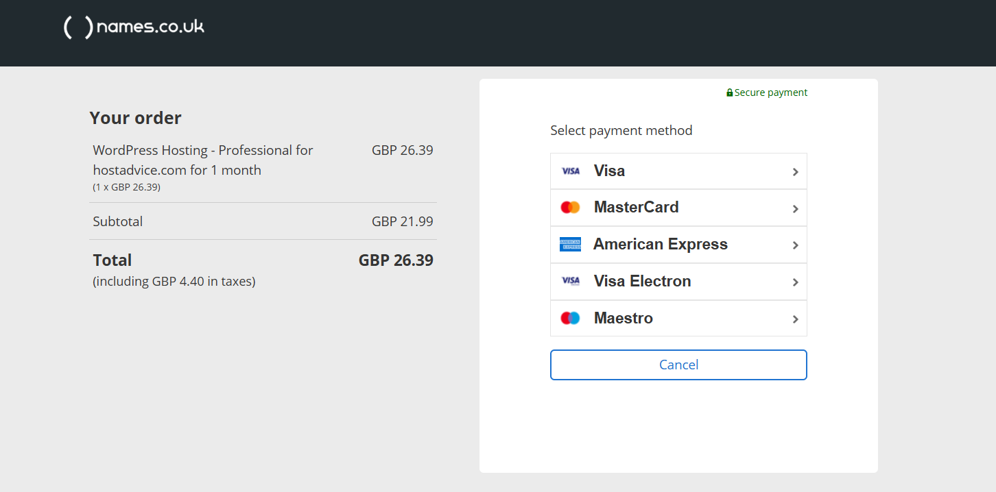Click the '(1 x GBP 26.39)' quantity note
Image resolution: width=996 pixels, height=492 pixels.
127,187
